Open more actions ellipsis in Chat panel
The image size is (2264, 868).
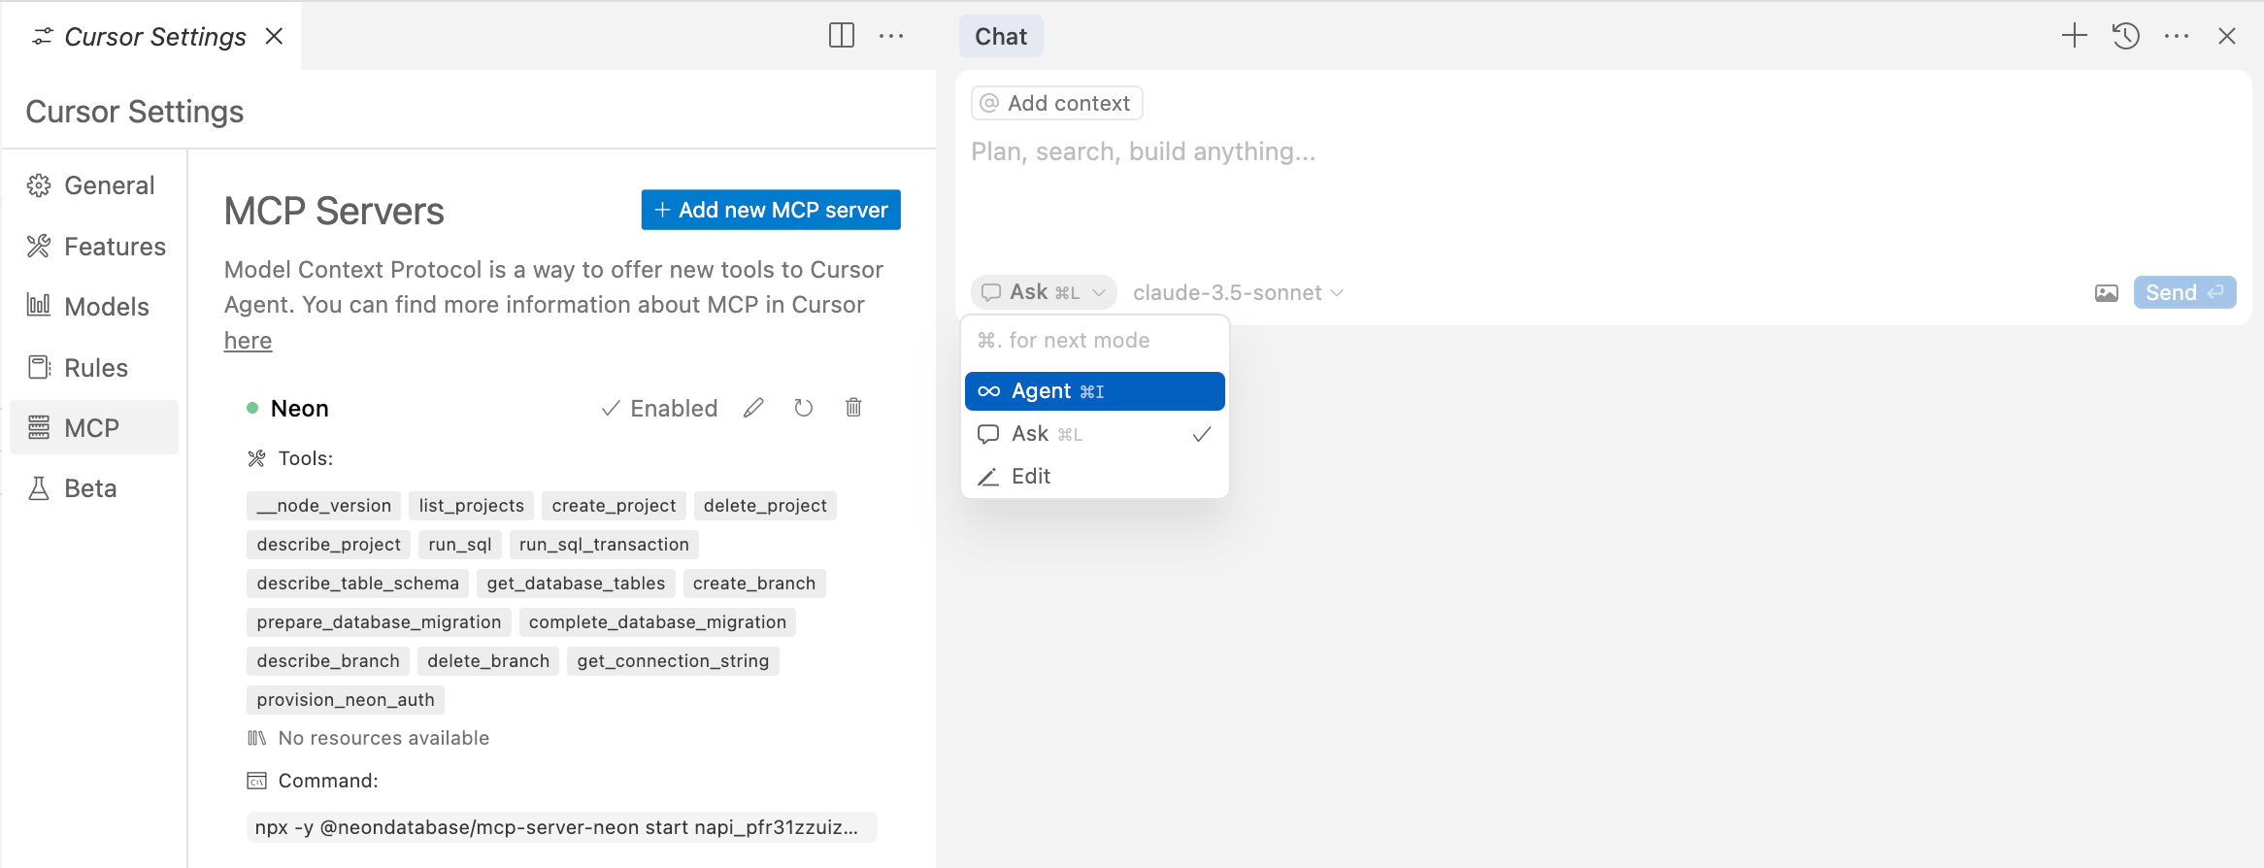tap(2176, 36)
